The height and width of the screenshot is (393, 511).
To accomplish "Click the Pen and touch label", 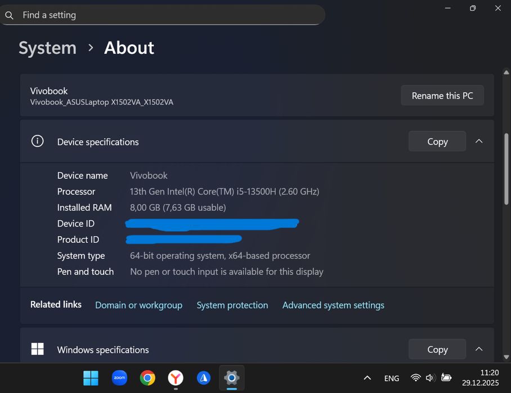I will [86, 272].
